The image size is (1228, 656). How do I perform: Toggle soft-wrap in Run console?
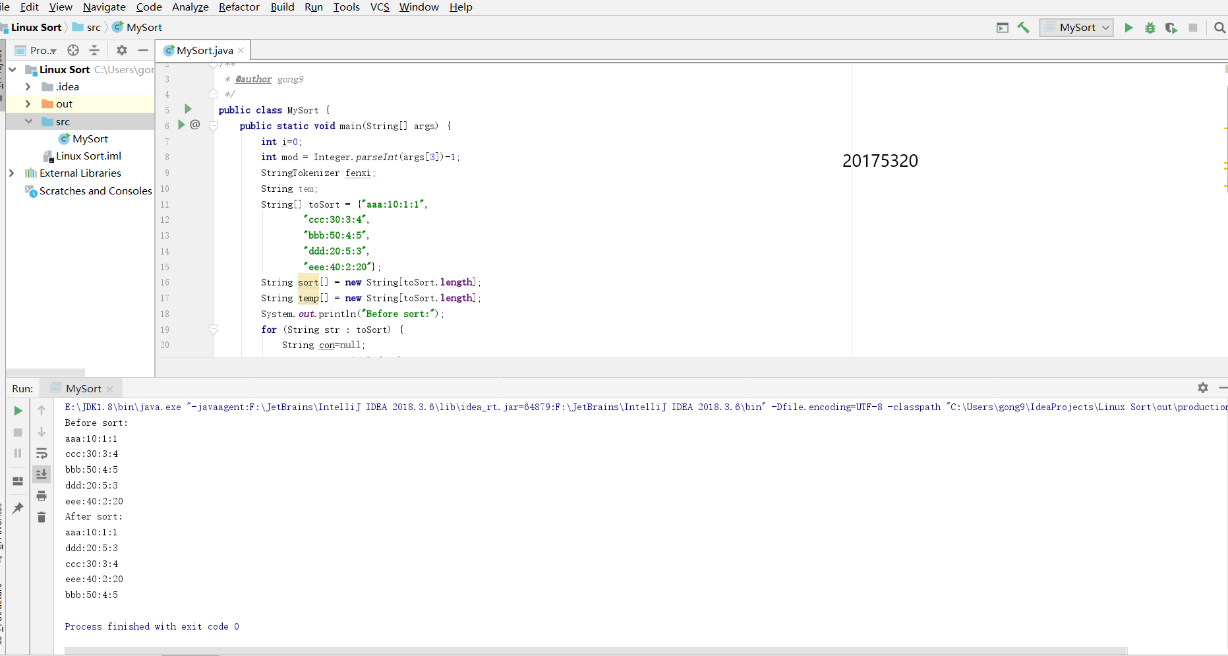click(42, 454)
